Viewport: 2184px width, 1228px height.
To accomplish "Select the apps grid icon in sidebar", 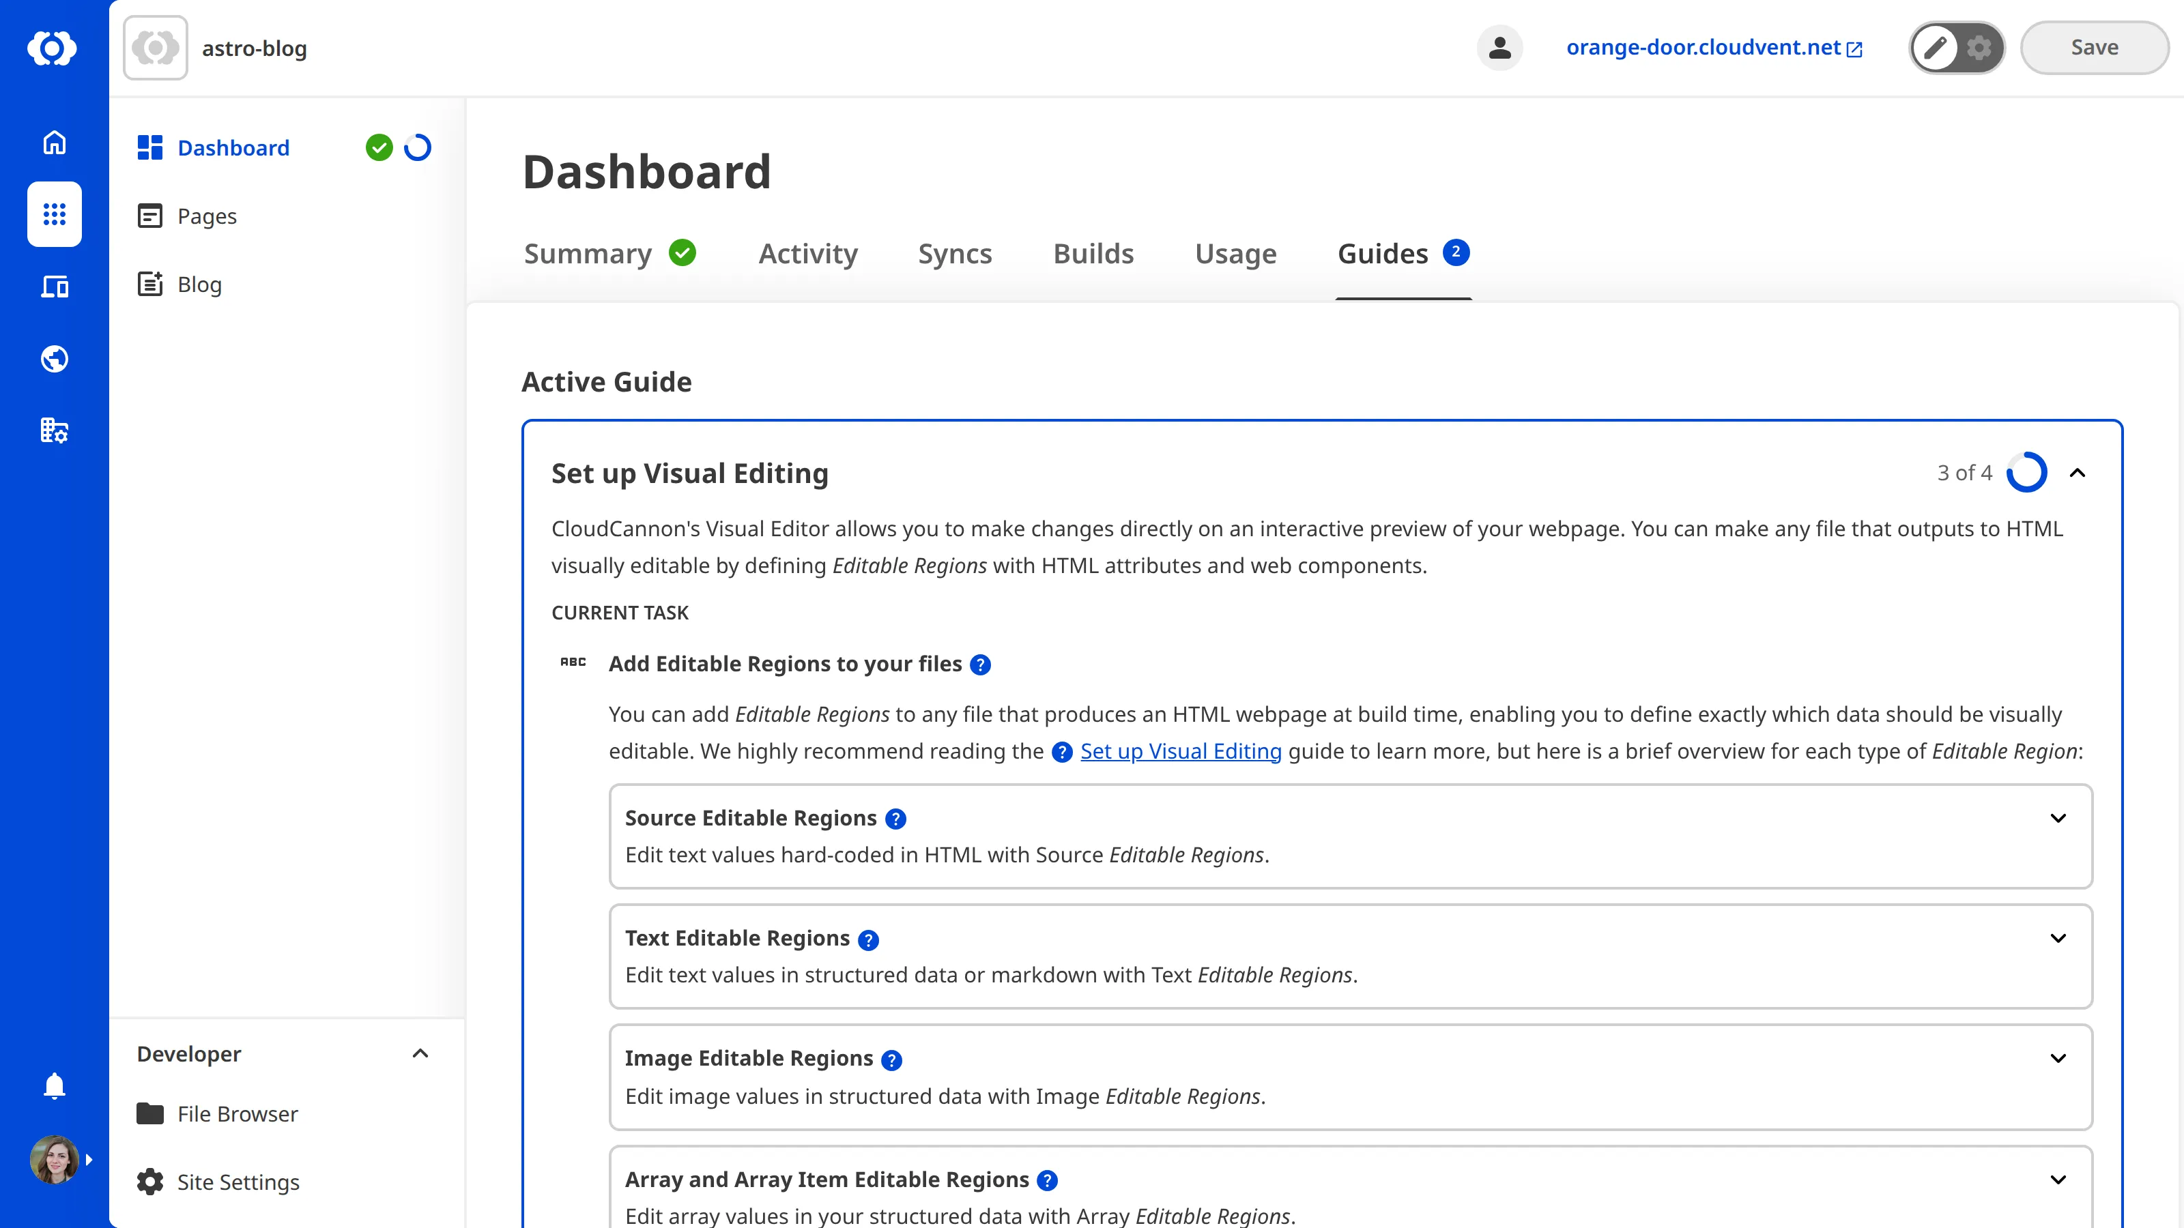I will pyautogui.click(x=53, y=214).
